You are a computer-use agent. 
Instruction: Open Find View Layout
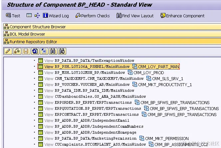135,16
